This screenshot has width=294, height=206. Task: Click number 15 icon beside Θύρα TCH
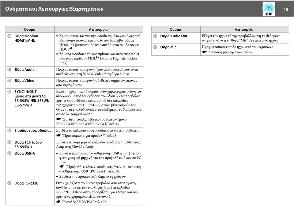(9, 142)
